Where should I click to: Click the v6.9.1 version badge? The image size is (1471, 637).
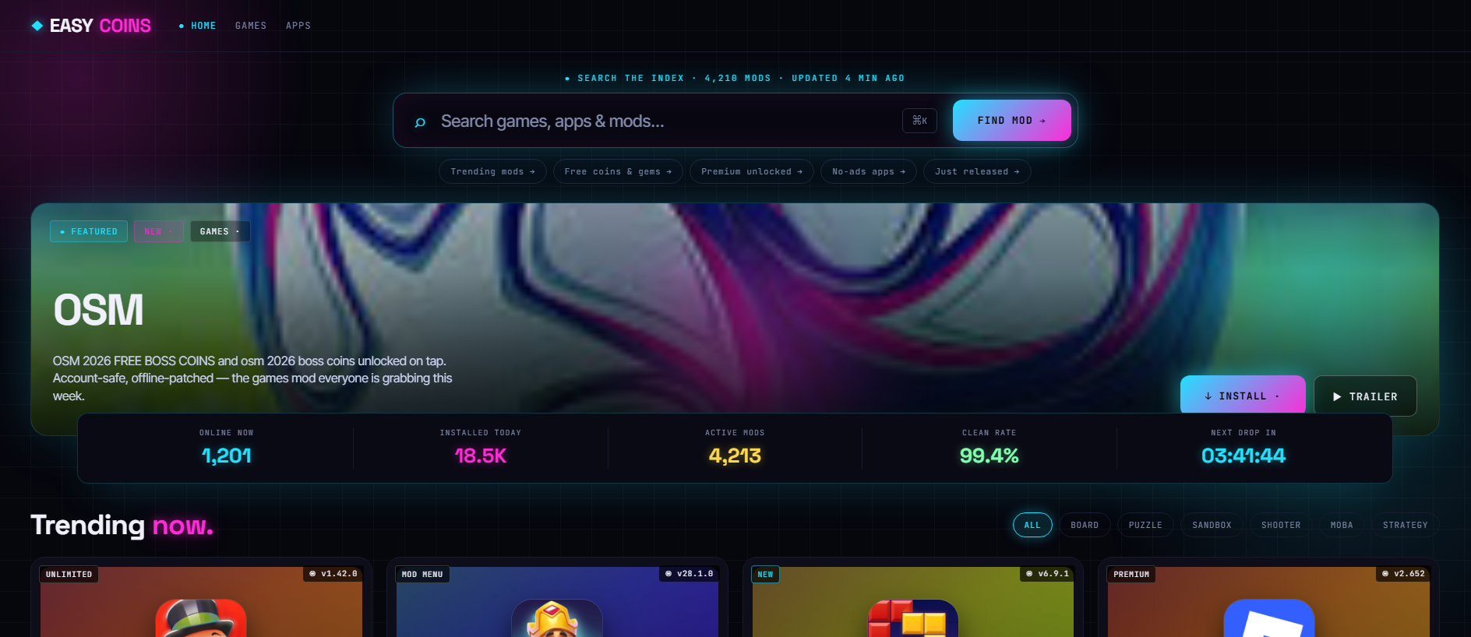click(x=1047, y=574)
